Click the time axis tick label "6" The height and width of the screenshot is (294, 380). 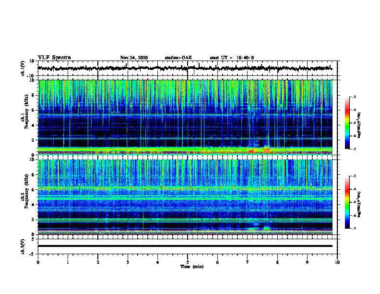click(218, 262)
